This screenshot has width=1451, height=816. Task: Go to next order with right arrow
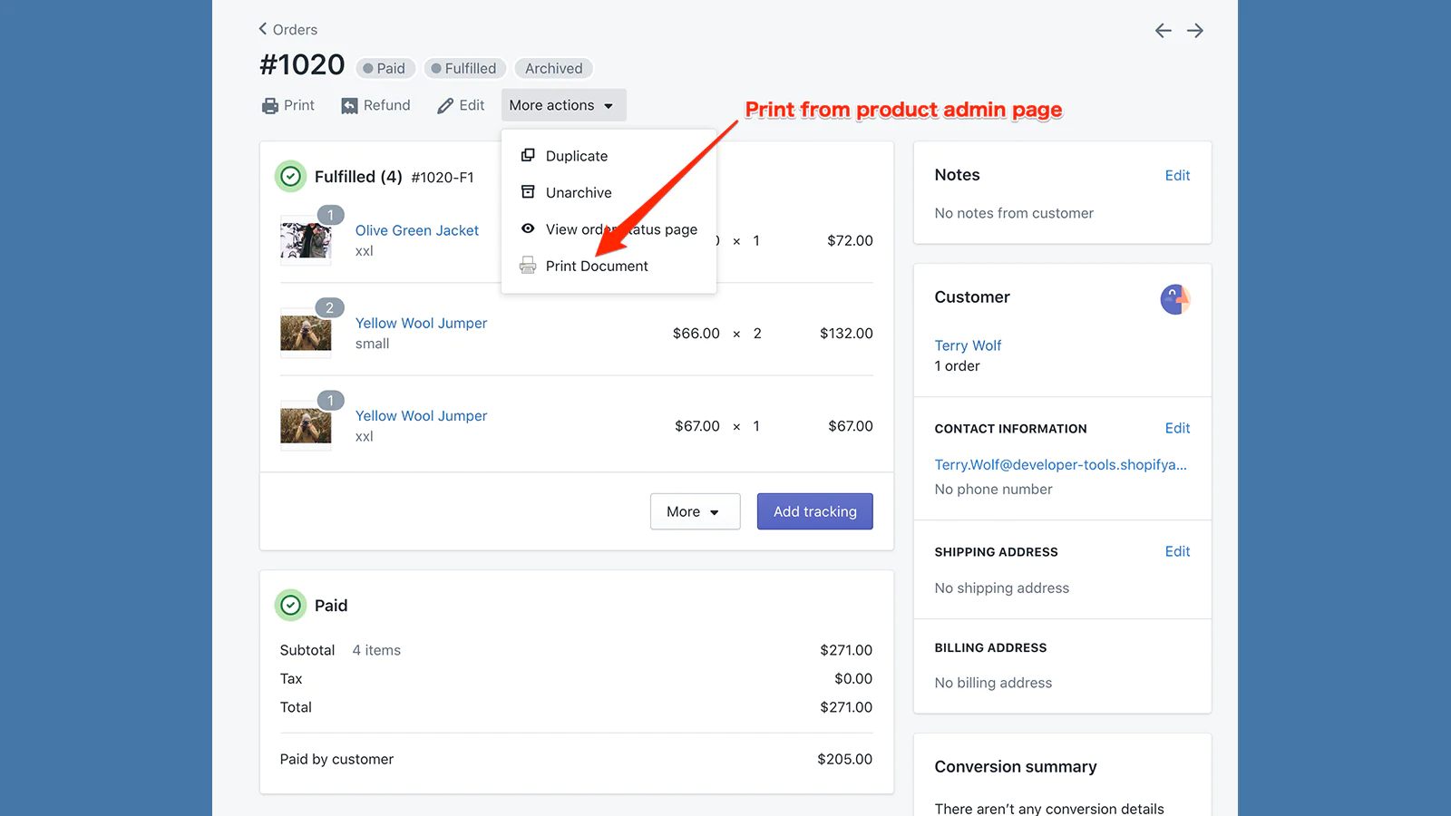tap(1195, 31)
